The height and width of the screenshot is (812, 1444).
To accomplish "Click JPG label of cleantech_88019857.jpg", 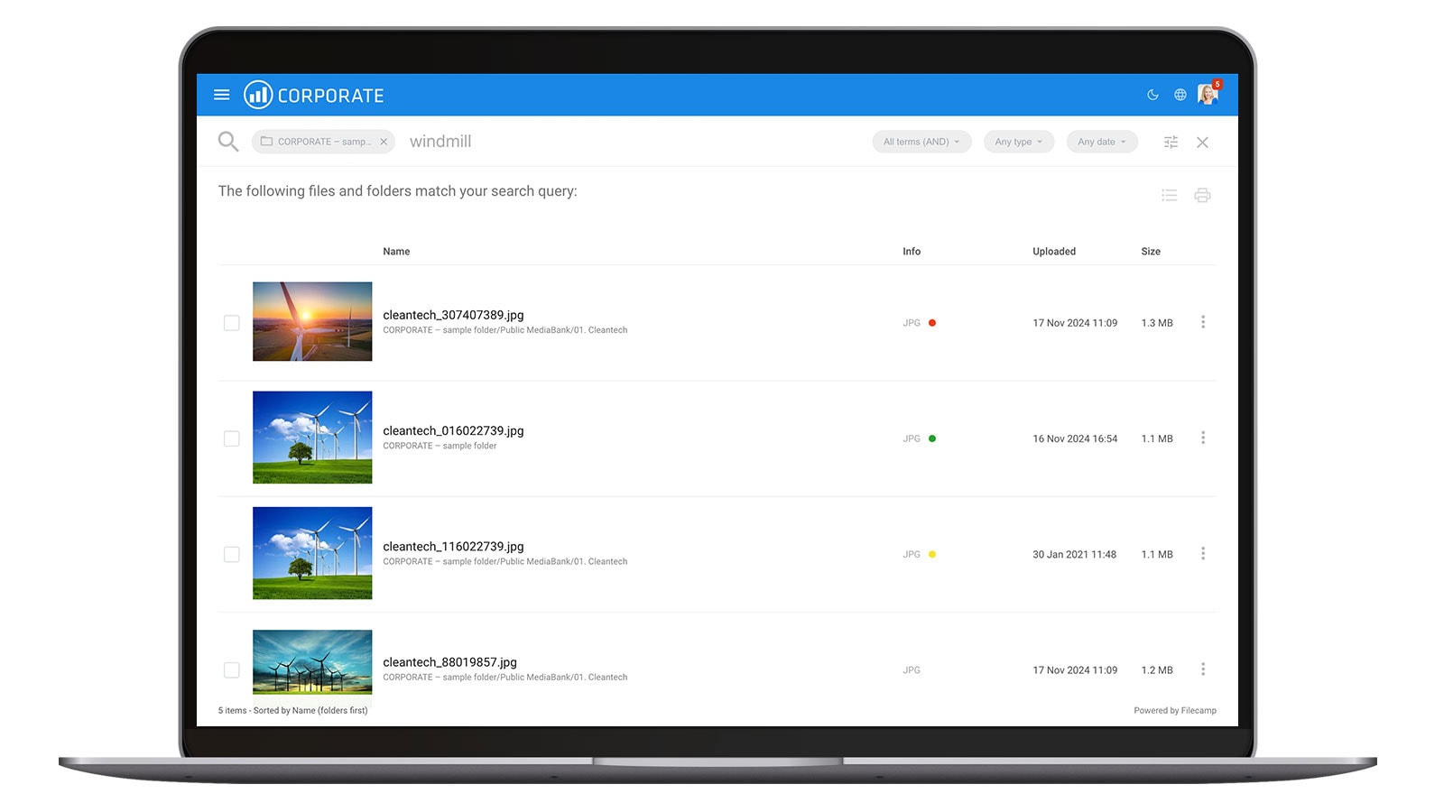I will pyautogui.click(x=912, y=669).
